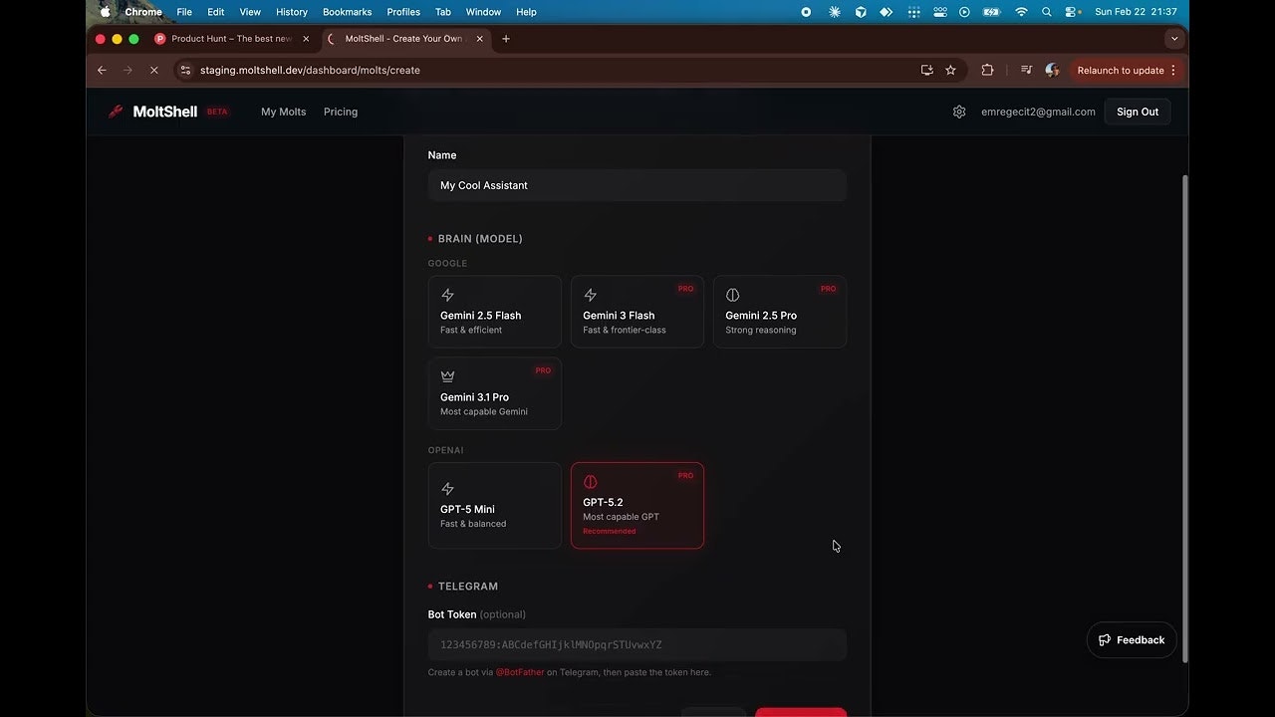Open the Profiles menu

point(403,12)
